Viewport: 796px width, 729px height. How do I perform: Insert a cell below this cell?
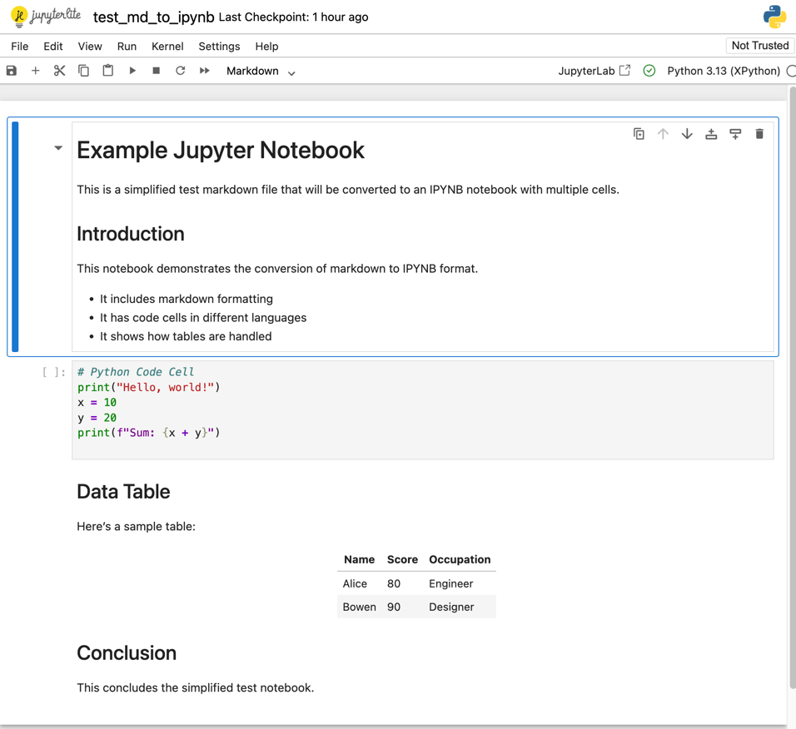[735, 134]
